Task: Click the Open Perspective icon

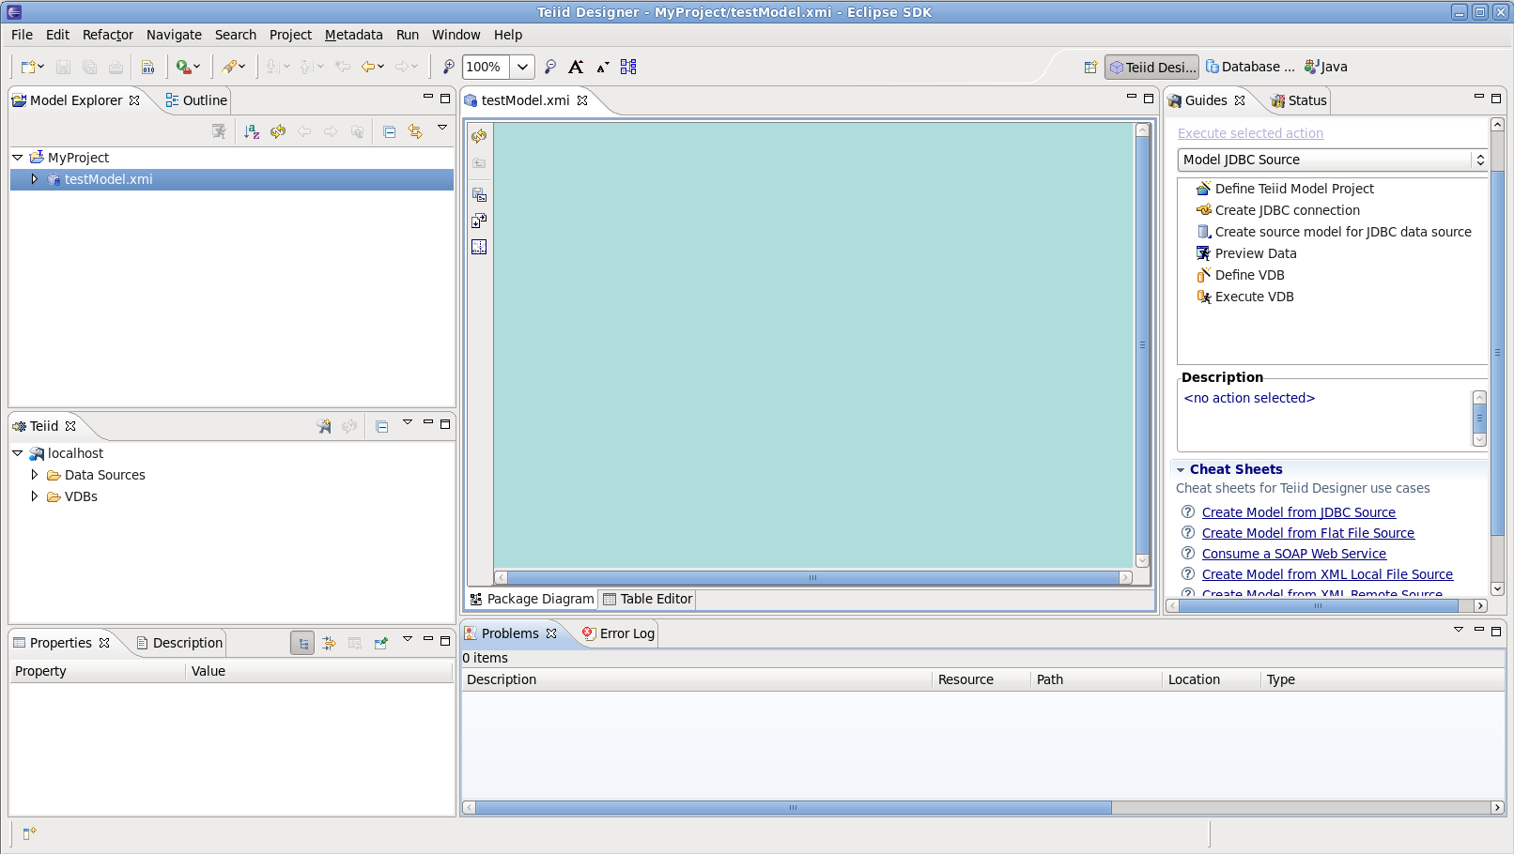Action: (x=1090, y=67)
